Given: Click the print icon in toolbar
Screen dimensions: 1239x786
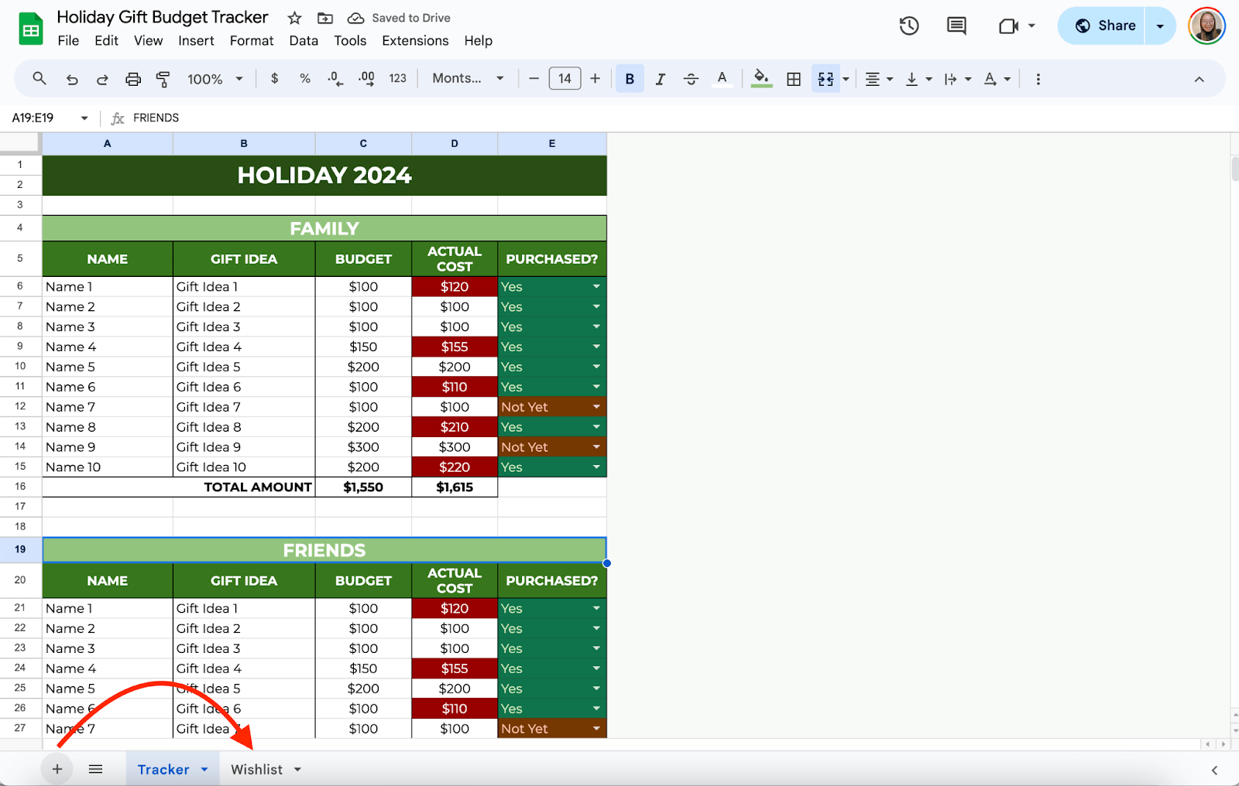Looking at the screenshot, I should click(x=133, y=79).
